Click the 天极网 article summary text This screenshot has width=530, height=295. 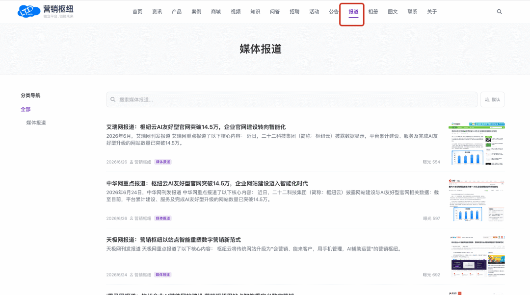pos(255,249)
